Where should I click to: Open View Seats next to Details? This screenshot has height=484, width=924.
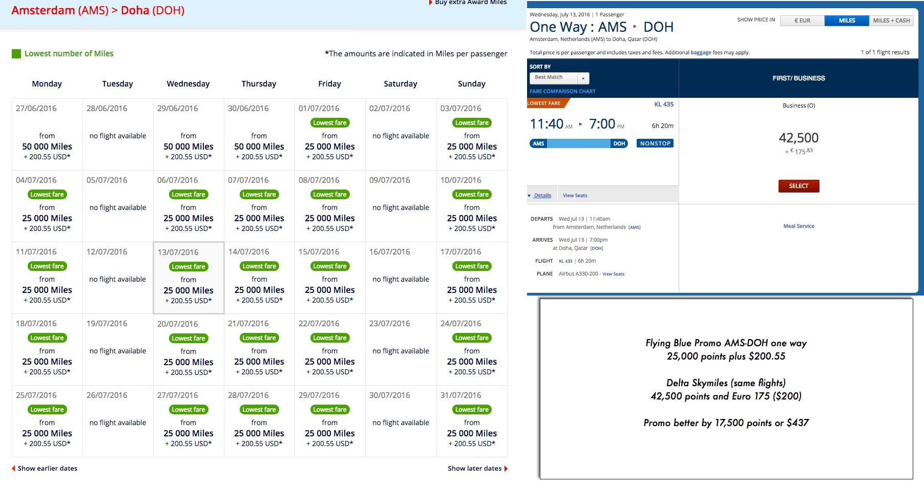click(x=575, y=196)
